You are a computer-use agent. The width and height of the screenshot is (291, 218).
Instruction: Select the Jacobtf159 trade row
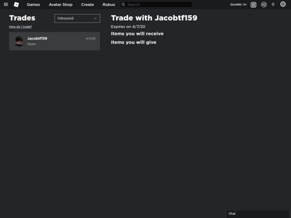pyautogui.click(x=54, y=41)
